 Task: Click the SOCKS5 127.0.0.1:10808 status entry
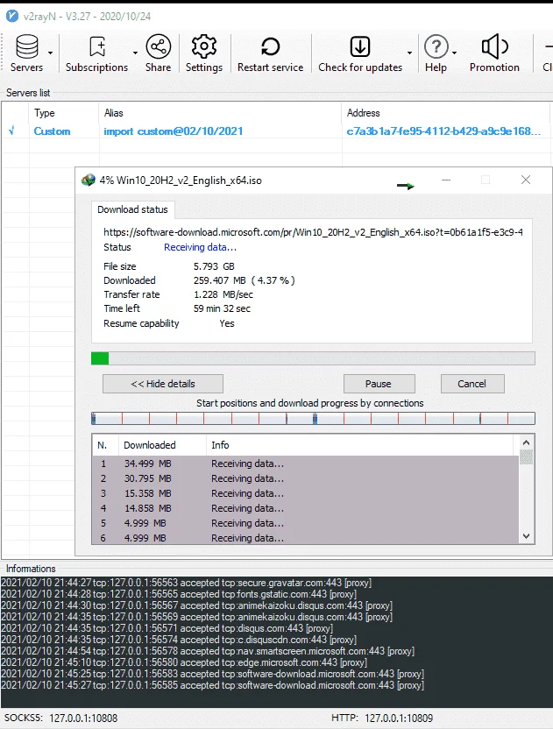(61, 718)
